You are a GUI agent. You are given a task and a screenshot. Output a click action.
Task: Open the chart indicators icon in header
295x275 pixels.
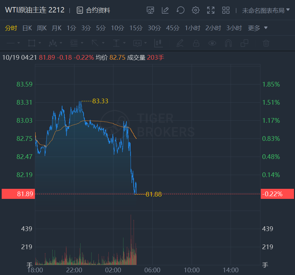click(150, 10)
